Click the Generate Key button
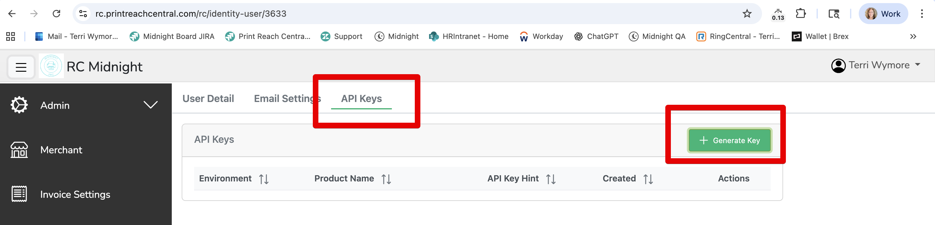The image size is (935, 225). (729, 140)
